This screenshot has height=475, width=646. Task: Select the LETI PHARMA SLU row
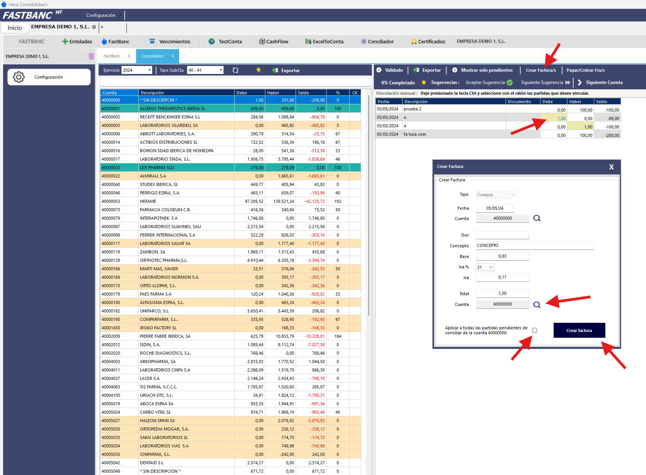click(230, 168)
